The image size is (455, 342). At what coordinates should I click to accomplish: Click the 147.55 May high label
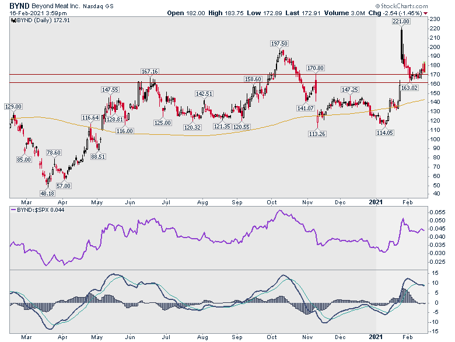click(110, 90)
